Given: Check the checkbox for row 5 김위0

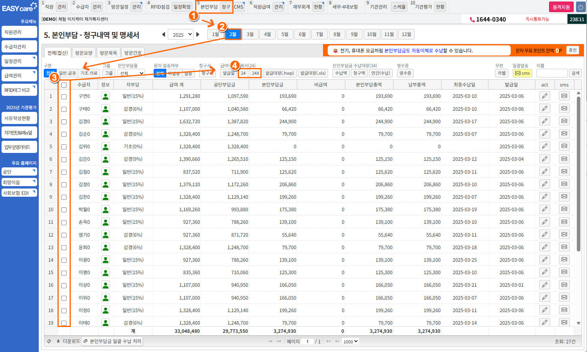Looking at the screenshot, I should coord(64,147).
